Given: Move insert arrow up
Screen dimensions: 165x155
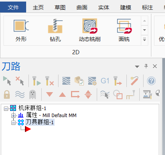Looking at the screenshot, I should [x=62, y=94].
